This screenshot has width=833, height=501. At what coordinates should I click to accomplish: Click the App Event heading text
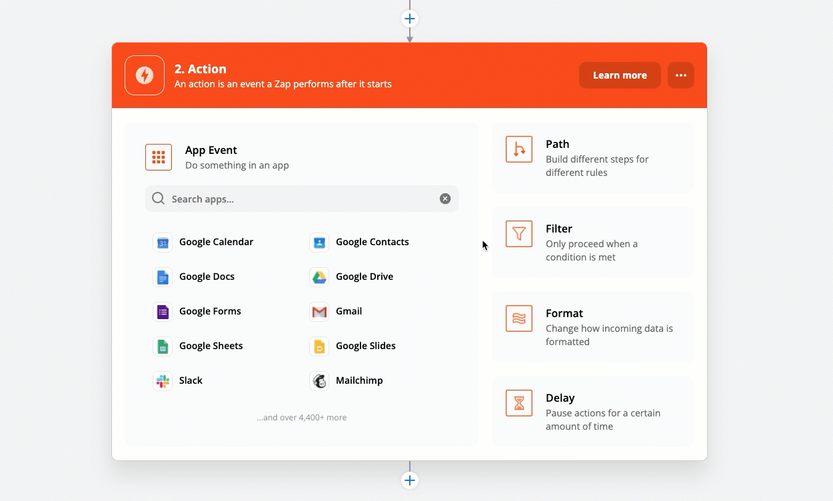pos(211,150)
